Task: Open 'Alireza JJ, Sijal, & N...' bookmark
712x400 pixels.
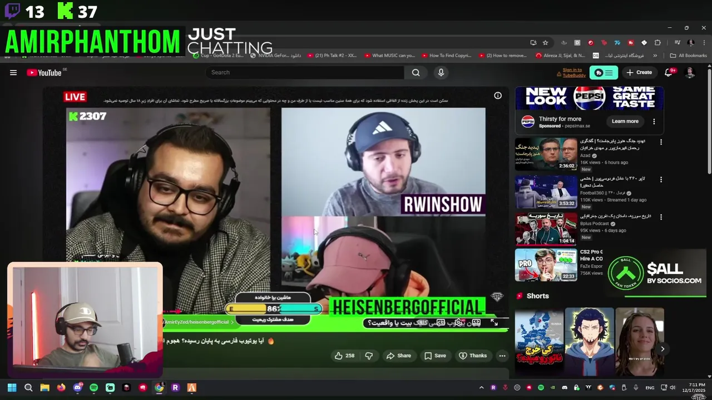Action: tap(560, 56)
